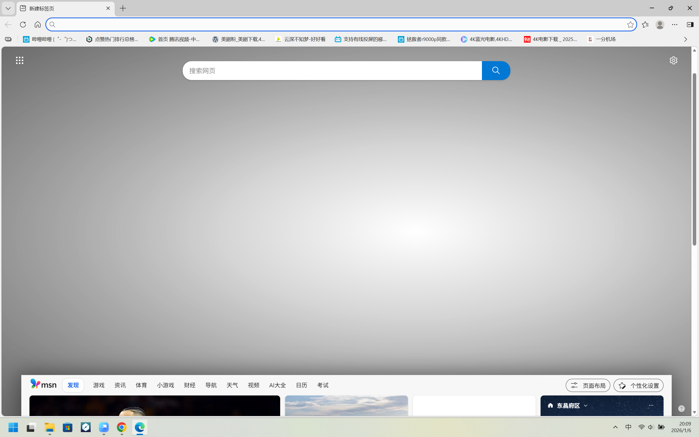Click the browser refresh icon
Viewport: 699px width, 437px height.
point(23,25)
